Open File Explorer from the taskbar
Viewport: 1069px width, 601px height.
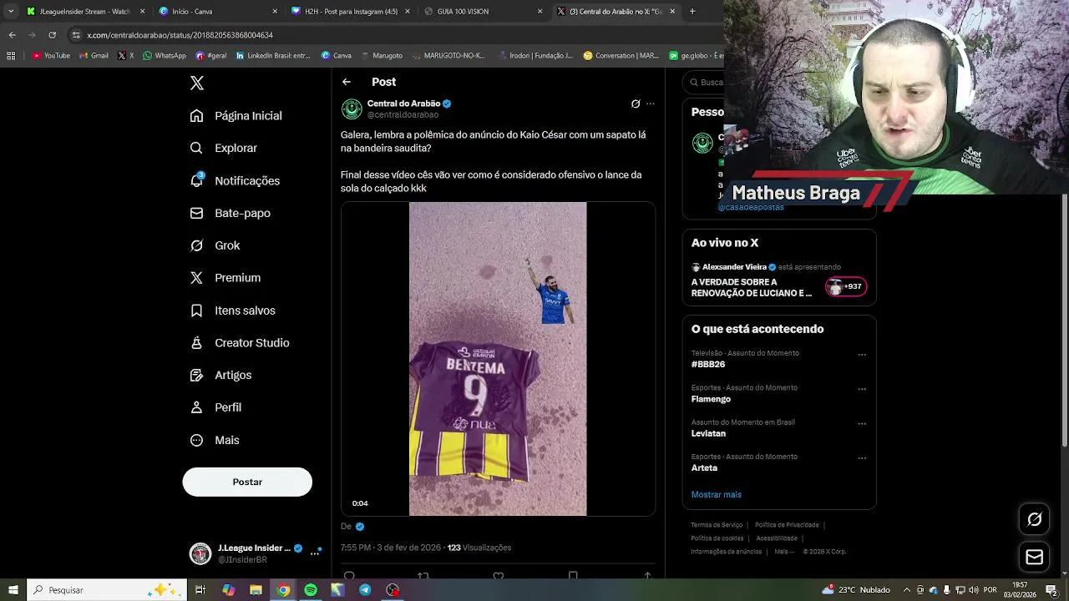[x=256, y=590]
